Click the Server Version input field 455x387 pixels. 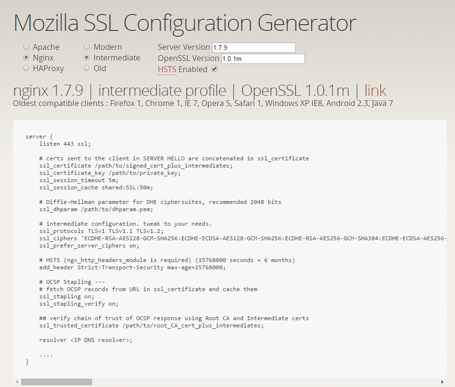(254, 47)
